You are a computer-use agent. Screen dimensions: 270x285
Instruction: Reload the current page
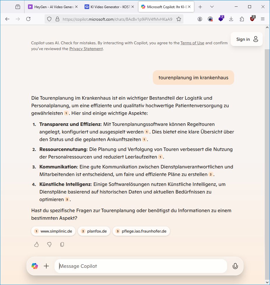28,19
